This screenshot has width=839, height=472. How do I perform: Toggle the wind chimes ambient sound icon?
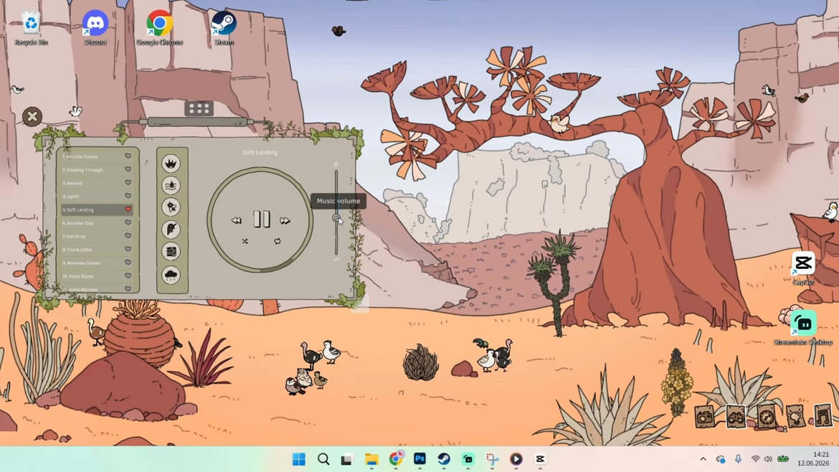171,251
